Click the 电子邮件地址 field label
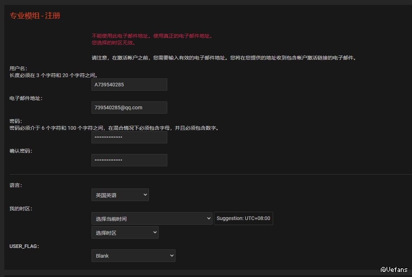 (26, 98)
